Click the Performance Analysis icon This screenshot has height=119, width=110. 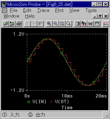90,23
